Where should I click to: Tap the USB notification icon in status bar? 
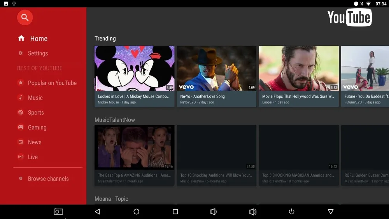click(14, 4)
